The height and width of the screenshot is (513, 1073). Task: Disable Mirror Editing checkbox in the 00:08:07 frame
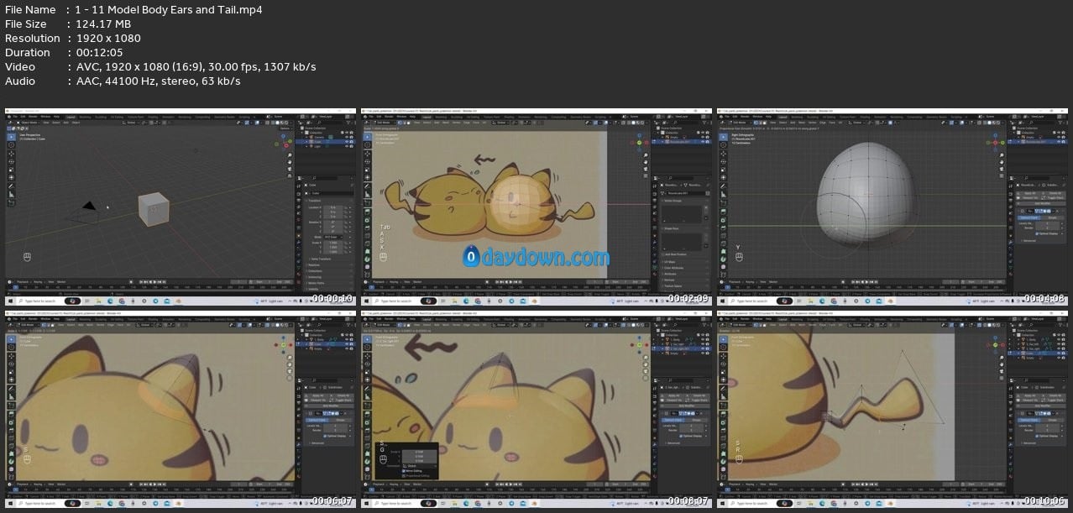tap(404, 470)
